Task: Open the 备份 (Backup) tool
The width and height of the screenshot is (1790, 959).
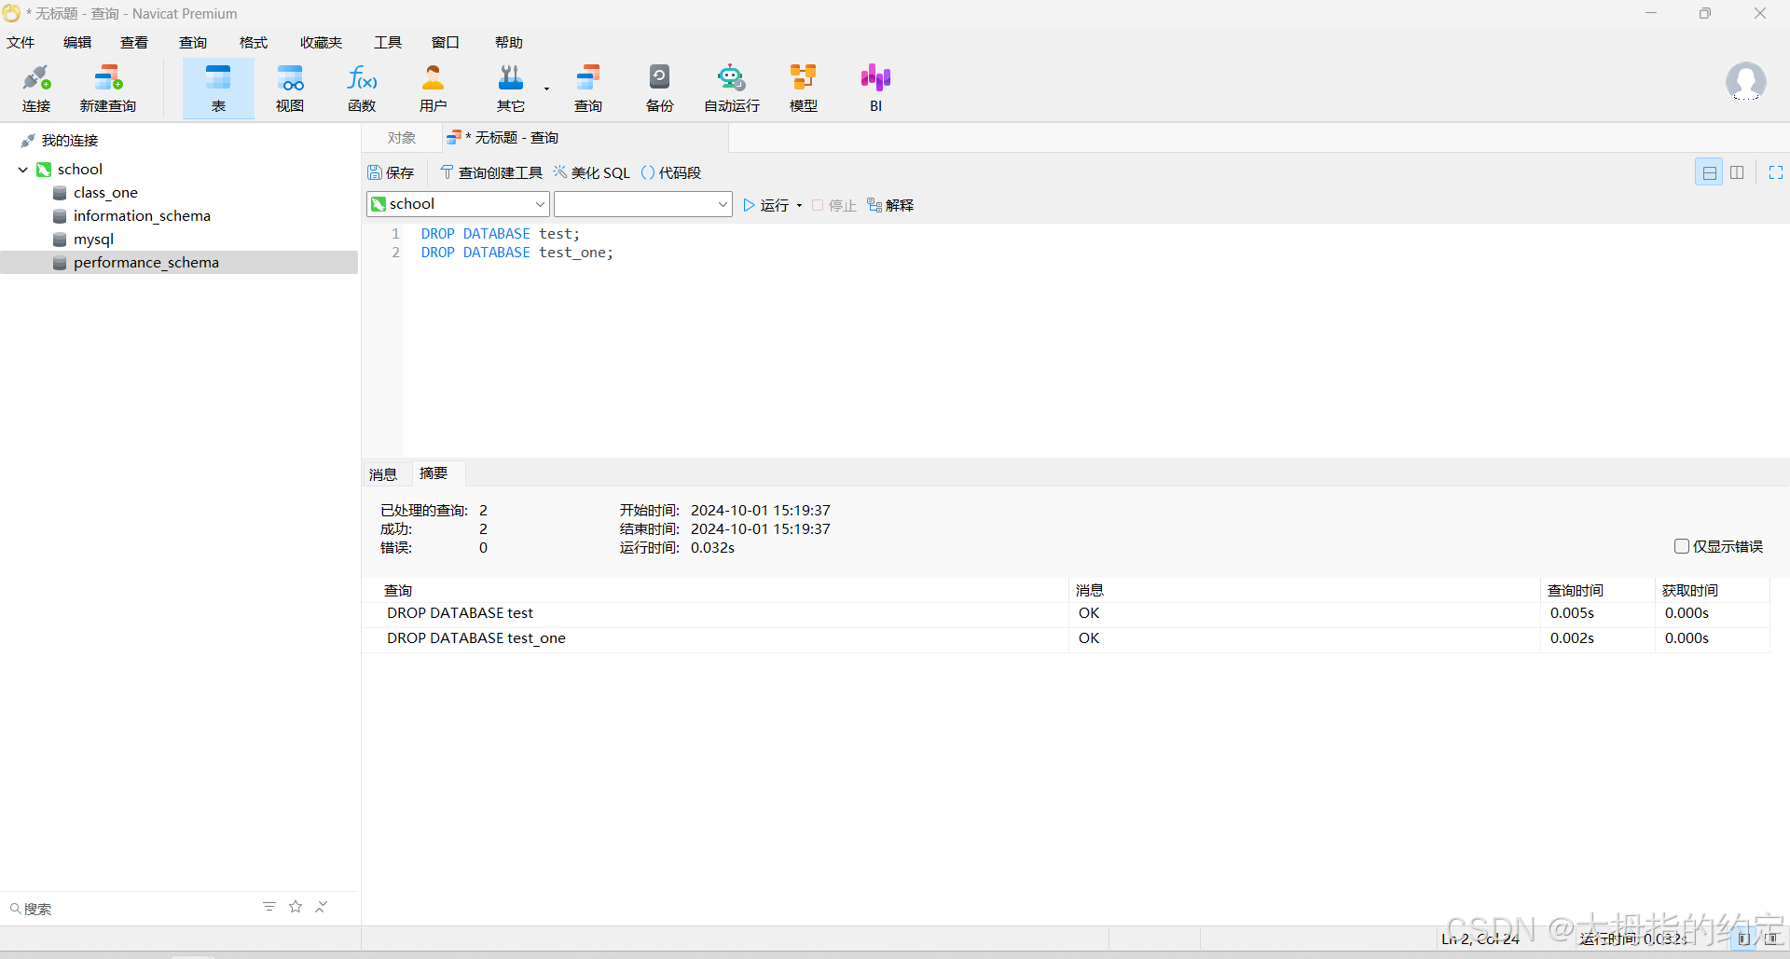Action: 659,89
